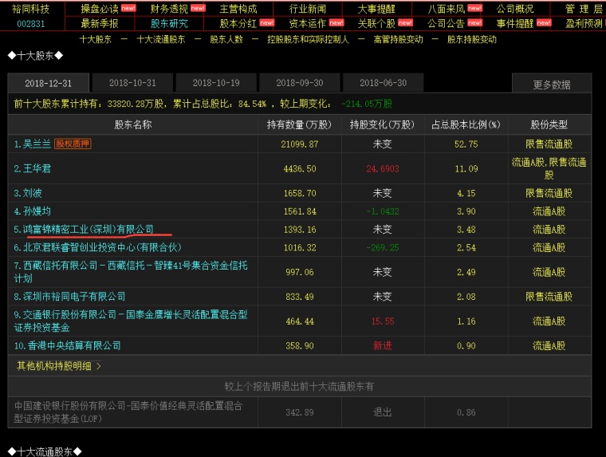Open 交通银行-国泰金鹰增长 fund shareholder
The image size is (606, 457).
click(131, 321)
